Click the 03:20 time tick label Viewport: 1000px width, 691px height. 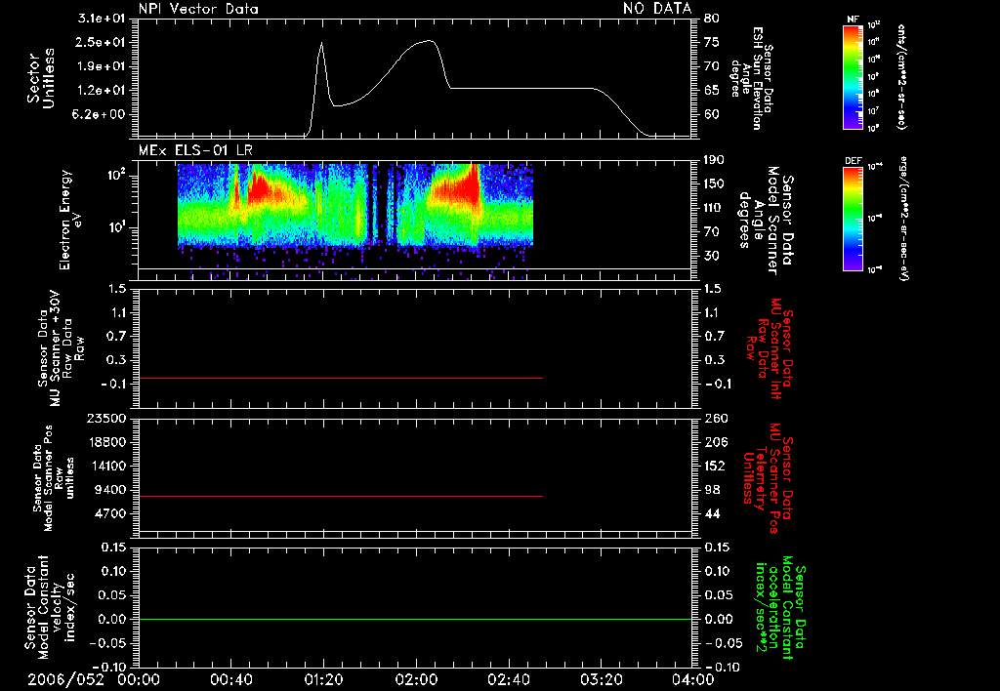click(601, 679)
